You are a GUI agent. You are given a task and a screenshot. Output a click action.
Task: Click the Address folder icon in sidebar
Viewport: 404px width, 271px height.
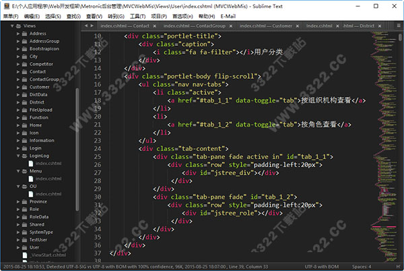(24, 33)
